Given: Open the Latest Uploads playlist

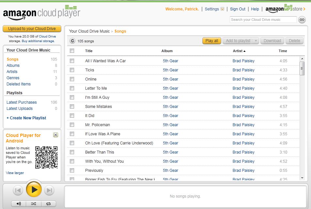Looking at the screenshot, I should [x=20, y=108].
